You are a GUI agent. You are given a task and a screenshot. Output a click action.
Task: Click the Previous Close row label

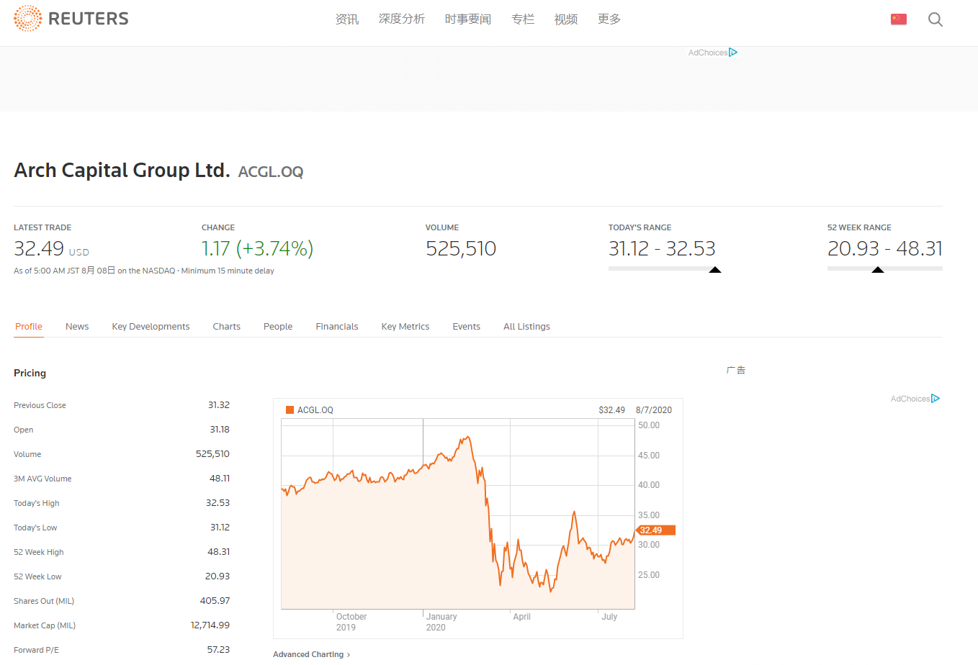pos(40,405)
